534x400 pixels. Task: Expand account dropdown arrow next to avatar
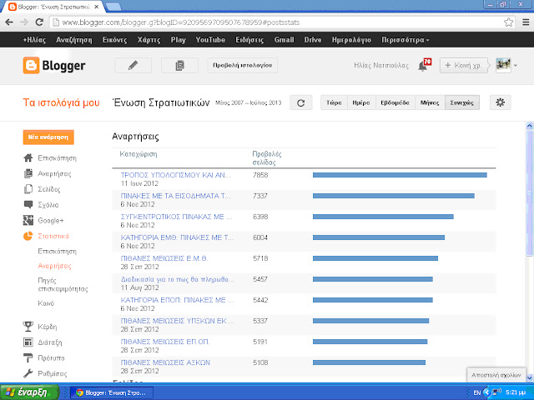click(516, 65)
